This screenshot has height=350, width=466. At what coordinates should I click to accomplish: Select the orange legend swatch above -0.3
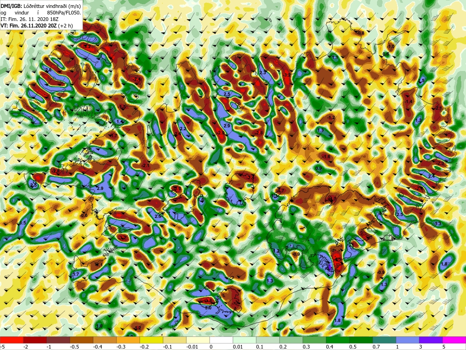(x=128, y=340)
